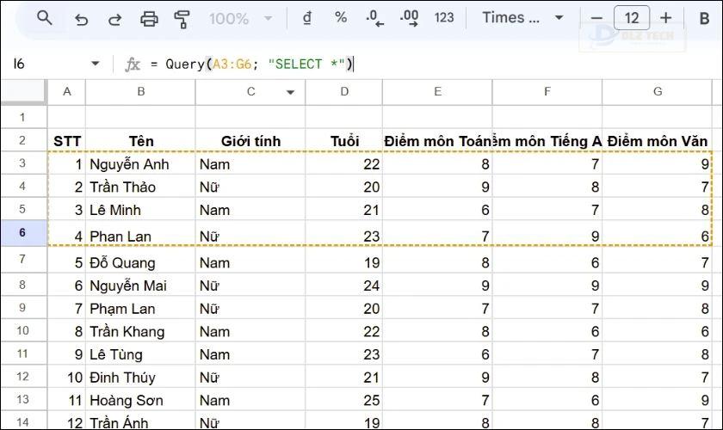Select cell containing Đinh Thúy
The image size is (723, 430).
(x=140, y=377)
